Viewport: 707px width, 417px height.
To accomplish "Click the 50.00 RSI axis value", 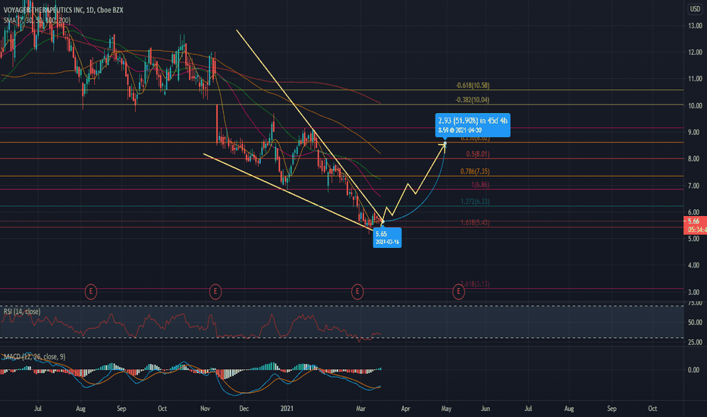I will [695, 322].
